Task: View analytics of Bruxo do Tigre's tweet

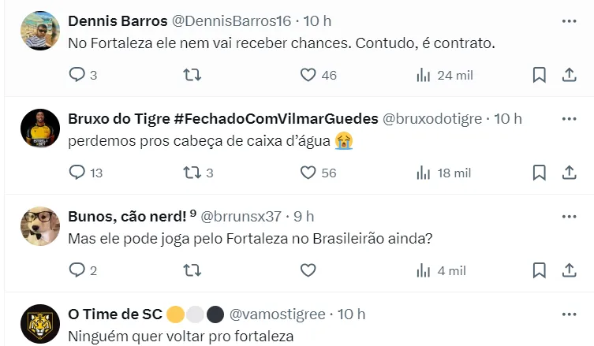Action: (424, 173)
